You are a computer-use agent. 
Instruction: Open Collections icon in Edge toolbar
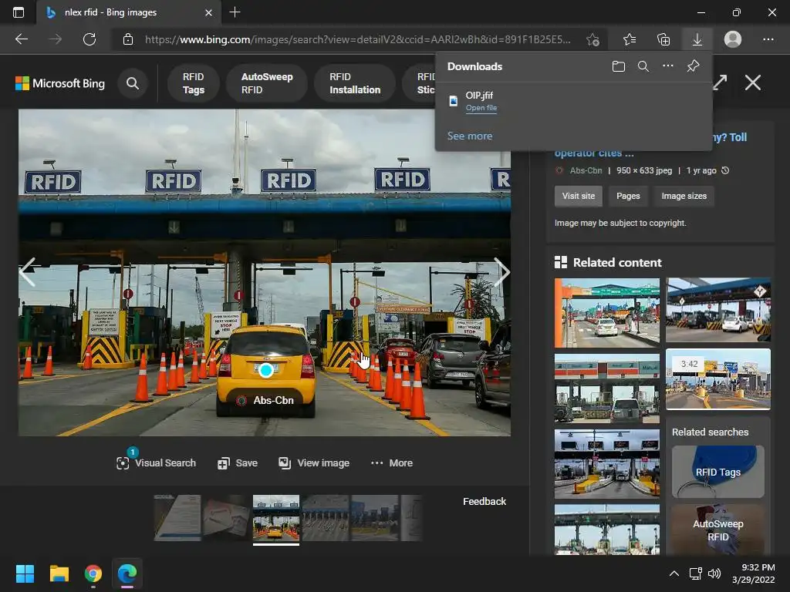(x=663, y=39)
